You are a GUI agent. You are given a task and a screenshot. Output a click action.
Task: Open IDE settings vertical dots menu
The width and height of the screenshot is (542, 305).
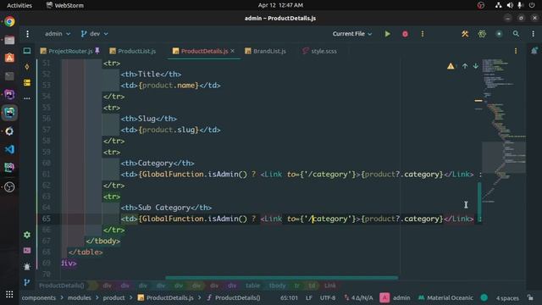533,34
